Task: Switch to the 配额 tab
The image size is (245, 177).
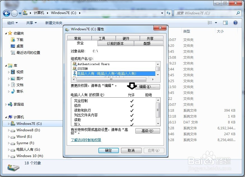Action: click(x=149, y=43)
